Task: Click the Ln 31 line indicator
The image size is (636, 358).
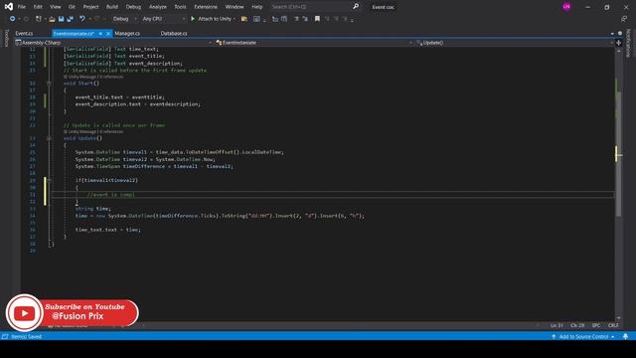Action: click(556, 325)
